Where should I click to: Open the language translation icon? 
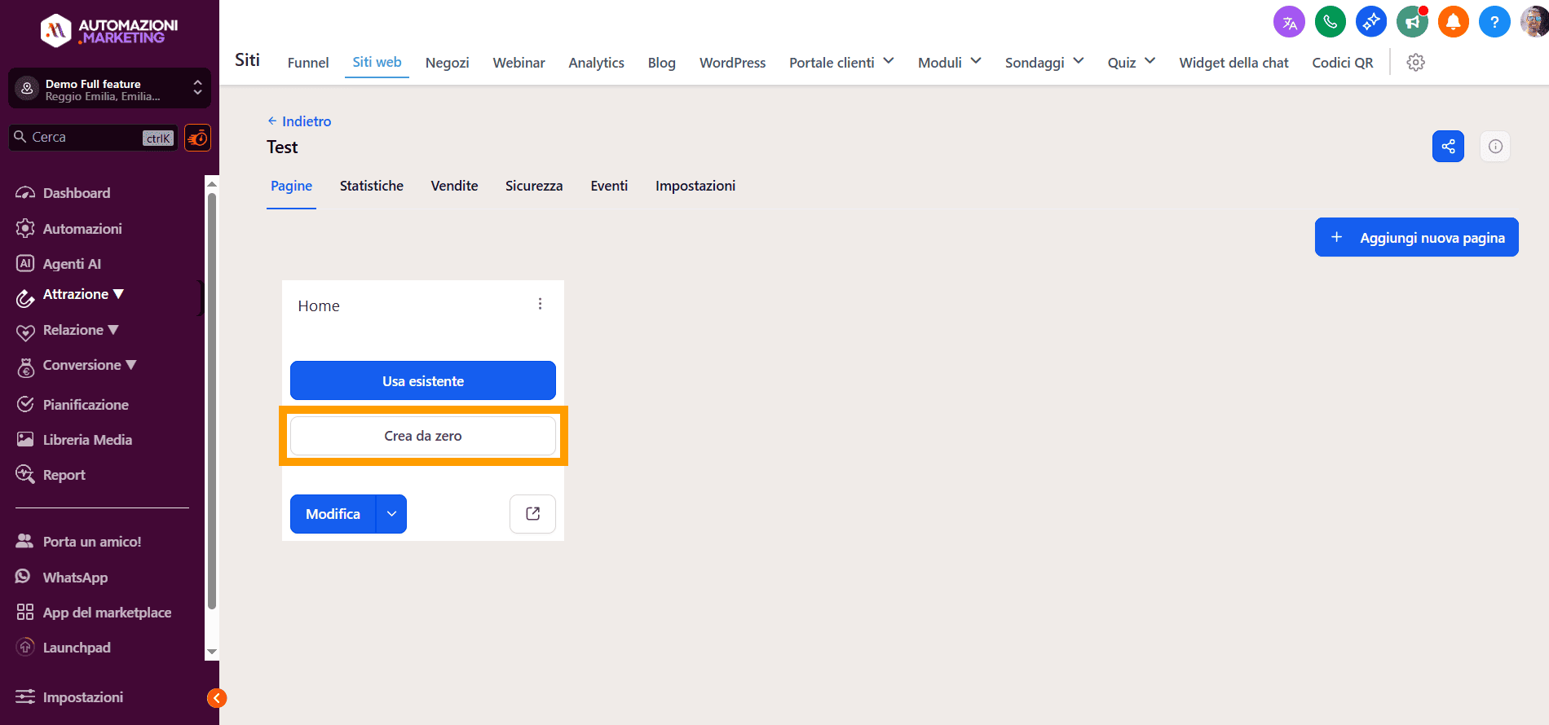tap(1289, 22)
